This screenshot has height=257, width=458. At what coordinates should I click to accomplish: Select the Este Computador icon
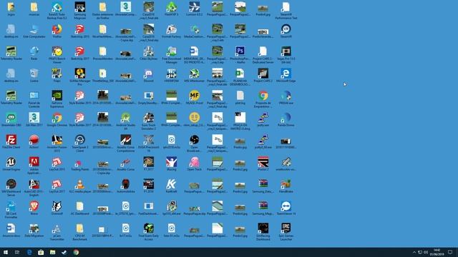[x=34, y=29]
